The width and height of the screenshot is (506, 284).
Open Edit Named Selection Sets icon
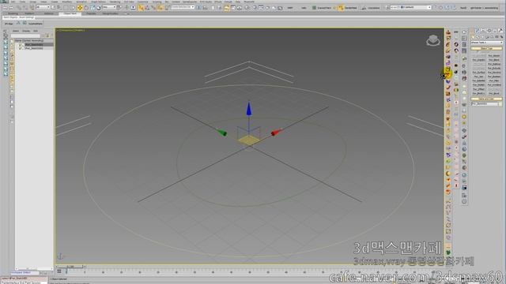coord(167,7)
